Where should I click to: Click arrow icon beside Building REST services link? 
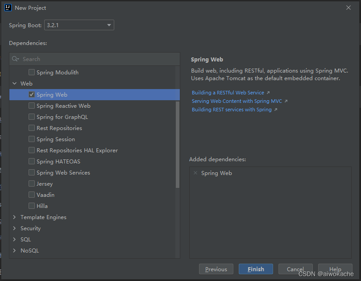pyautogui.click(x=276, y=110)
